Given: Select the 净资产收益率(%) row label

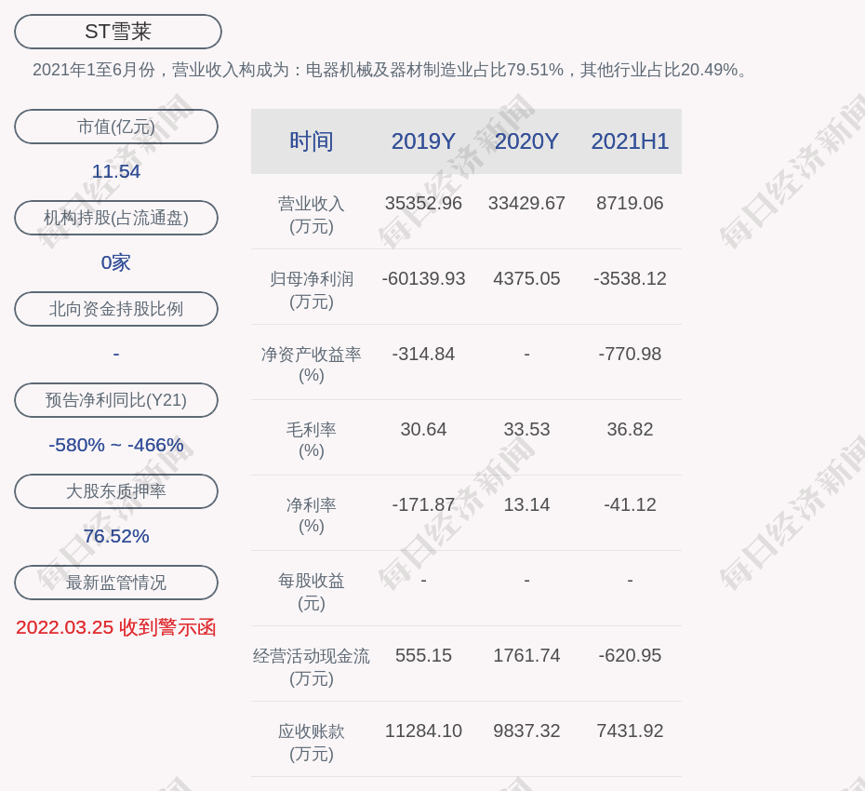Looking at the screenshot, I should 312,365.
